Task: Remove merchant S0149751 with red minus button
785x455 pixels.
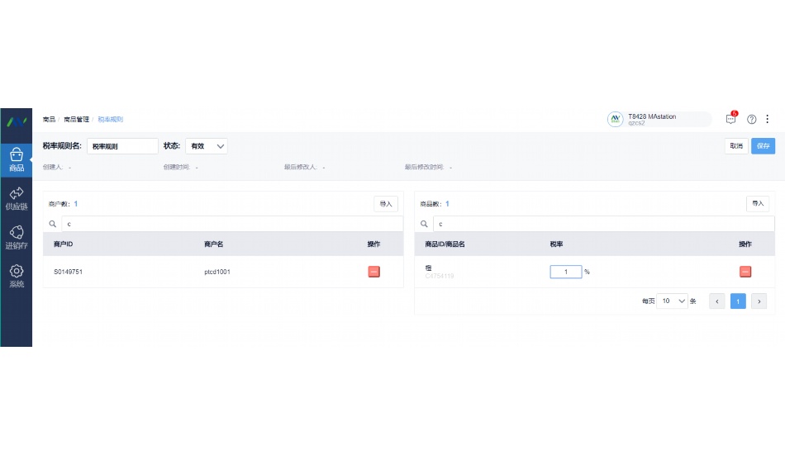Action: 373,272
